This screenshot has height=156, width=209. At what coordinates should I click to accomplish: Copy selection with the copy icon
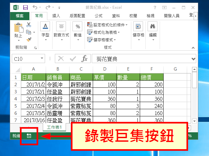(28, 32)
